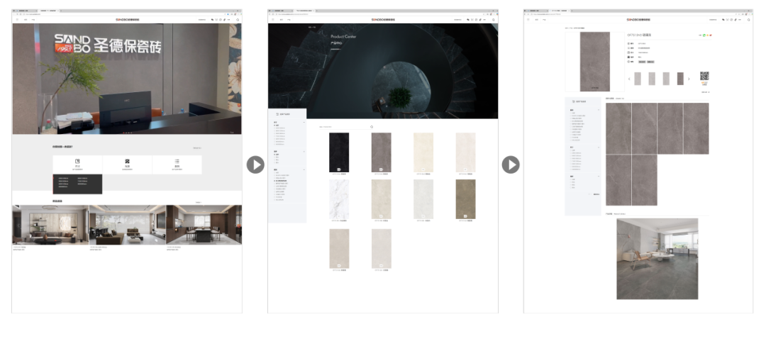
Task: Select the black marble tile in the middle product grid
Action: [x=339, y=152]
